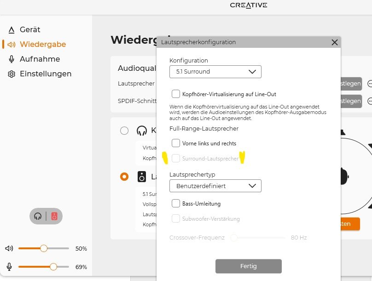Viewport: 372px width, 281px height.
Task: Click the Fertig button
Action: pyautogui.click(x=249, y=266)
